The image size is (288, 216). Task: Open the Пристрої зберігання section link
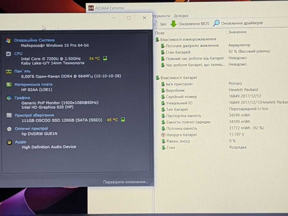[x=34, y=115]
